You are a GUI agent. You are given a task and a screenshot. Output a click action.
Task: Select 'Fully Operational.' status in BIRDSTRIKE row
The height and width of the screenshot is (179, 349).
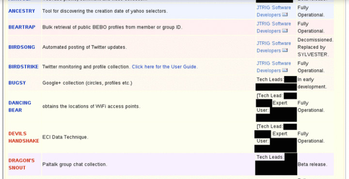311,67
